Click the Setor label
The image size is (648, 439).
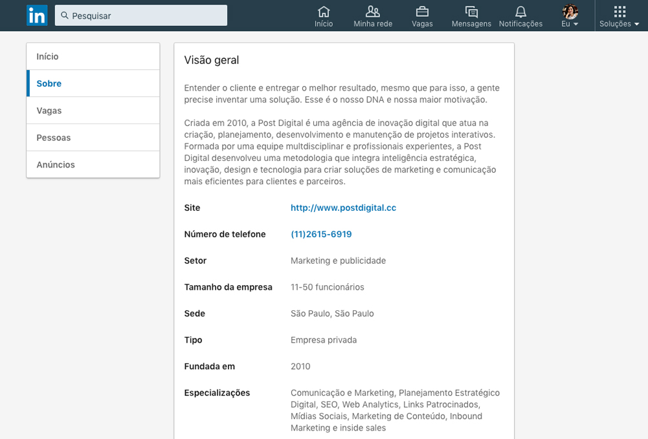(195, 261)
